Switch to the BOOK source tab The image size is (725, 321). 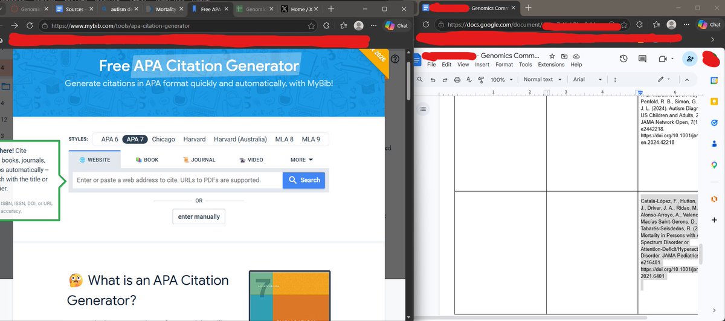(x=147, y=160)
